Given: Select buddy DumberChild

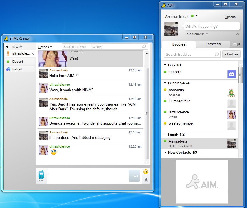Looking at the screenshot, I should (200, 104).
